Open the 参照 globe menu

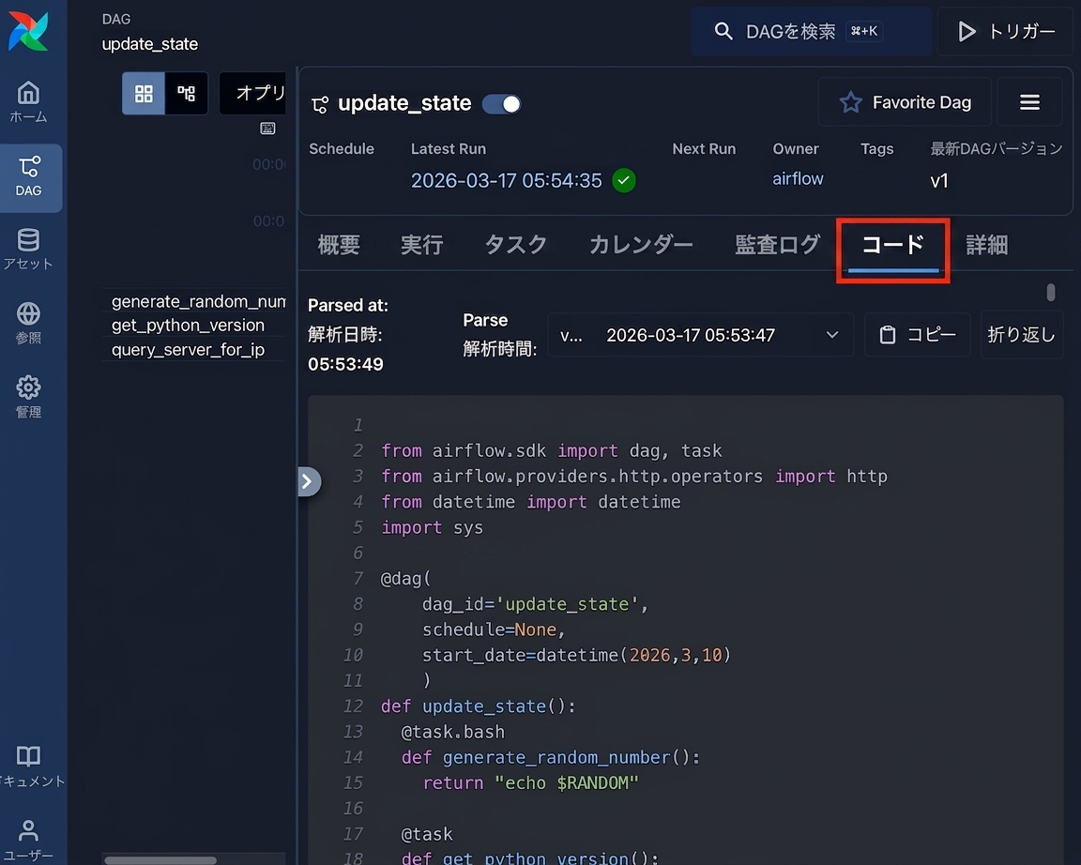28,323
